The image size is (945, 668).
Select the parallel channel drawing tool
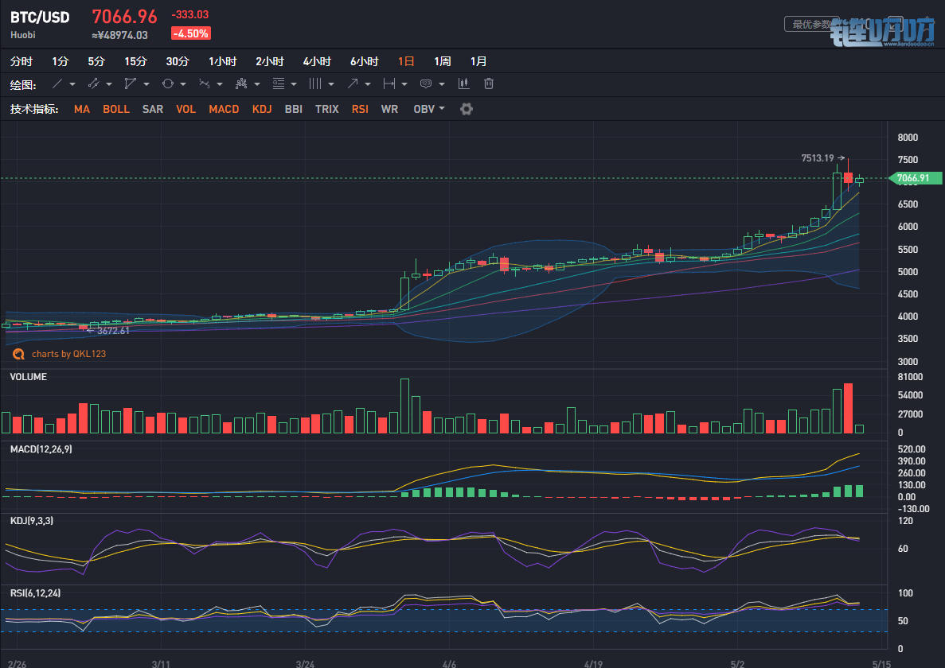coord(93,83)
